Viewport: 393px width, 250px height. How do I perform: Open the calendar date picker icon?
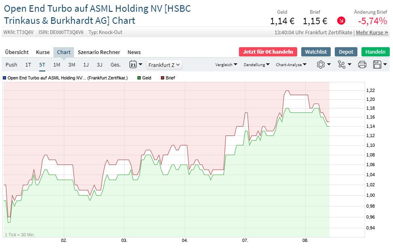(x=133, y=65)
